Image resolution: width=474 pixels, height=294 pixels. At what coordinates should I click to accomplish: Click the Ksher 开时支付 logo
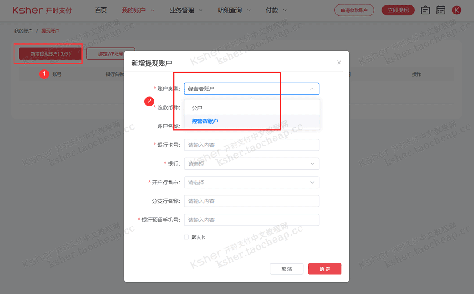42,10
